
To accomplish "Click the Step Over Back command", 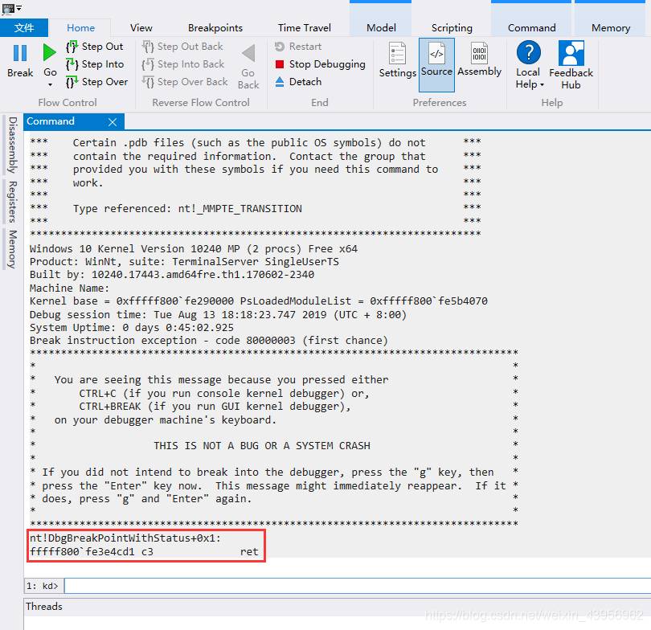I will [x=185, y=82].
